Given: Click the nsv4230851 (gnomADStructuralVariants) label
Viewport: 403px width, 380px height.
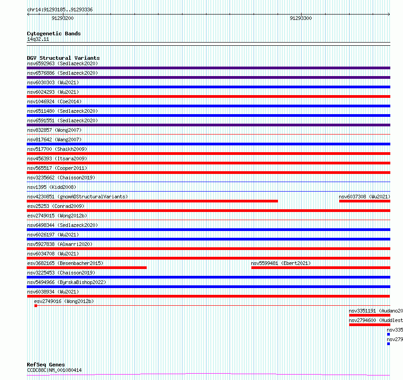Looking at the screenshot, I should 77,197.
